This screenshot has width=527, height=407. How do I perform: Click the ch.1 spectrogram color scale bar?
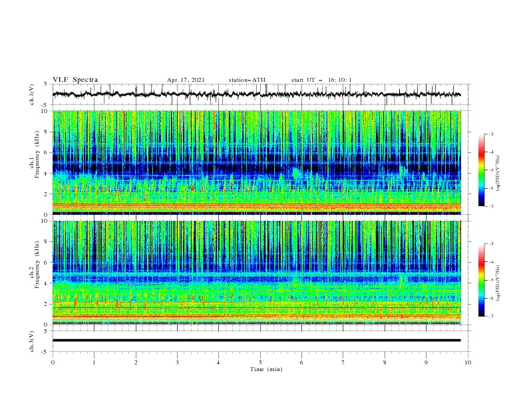(x=481, y=170)
